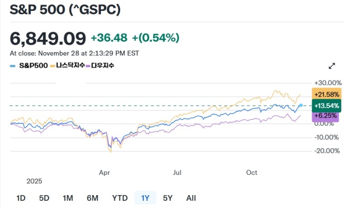Select the YTD range
352x209 pixels.
coord(120,198)
